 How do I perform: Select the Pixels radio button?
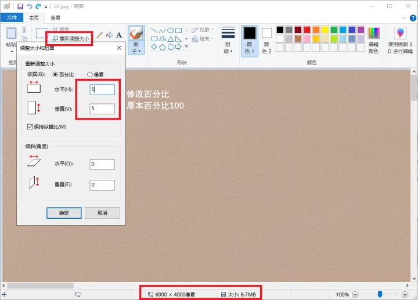click(90, 74)
